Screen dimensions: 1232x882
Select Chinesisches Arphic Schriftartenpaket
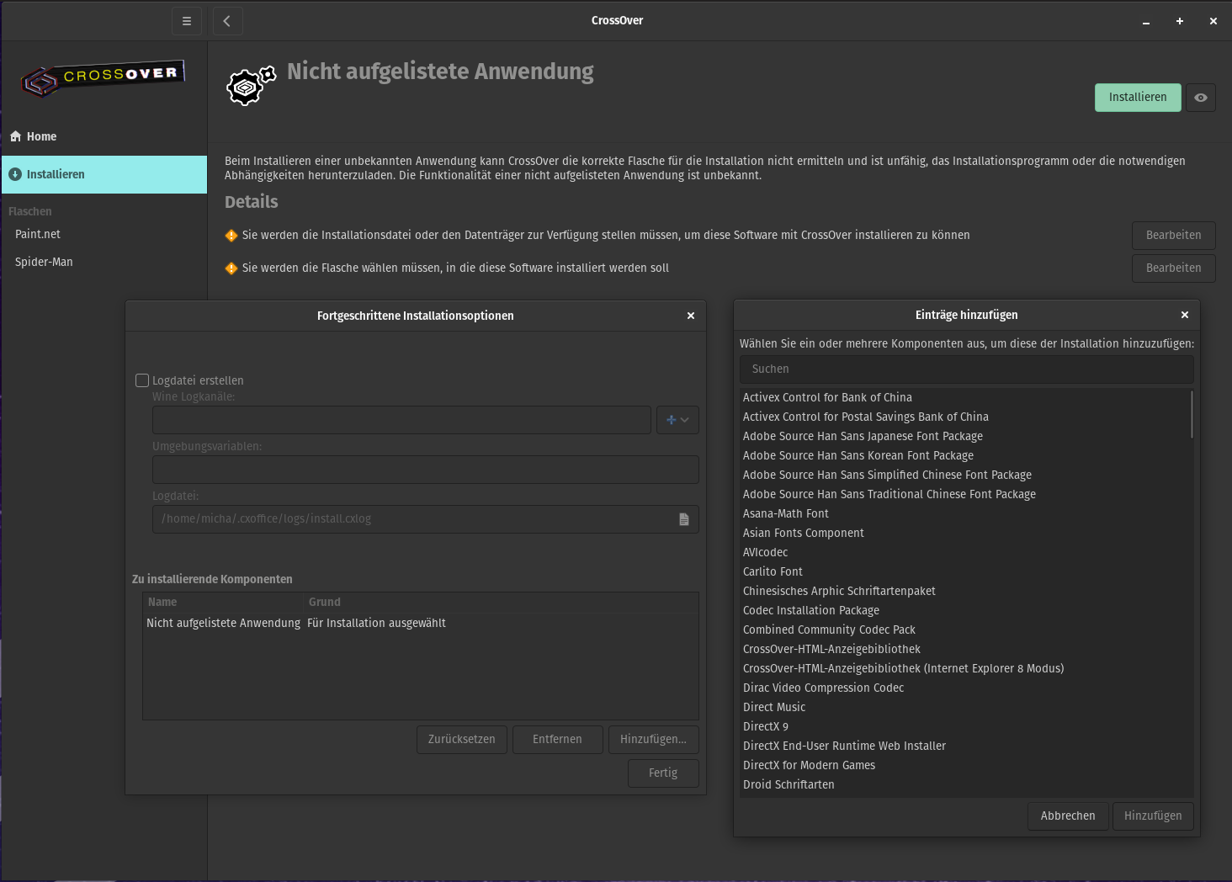pyautogui.click(x=964, y=592)
